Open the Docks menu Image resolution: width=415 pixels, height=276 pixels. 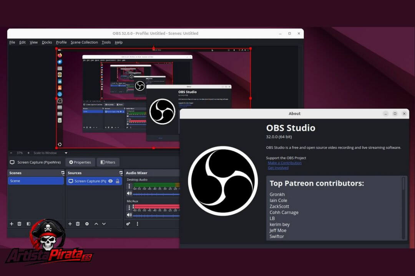click(x=47, y=42)
